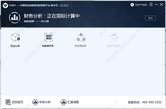166x109 pixels.
Task: Minimize the 牛快计 window
Action: coord(156,4)
